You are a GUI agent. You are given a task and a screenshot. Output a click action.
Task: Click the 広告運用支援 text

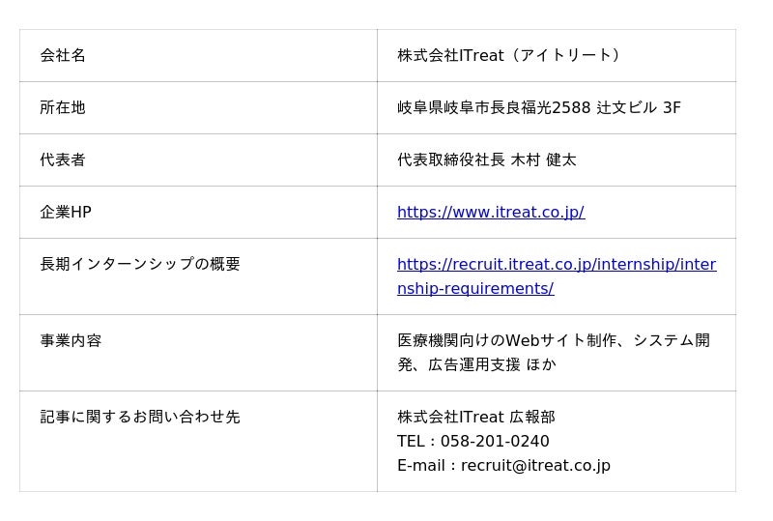point(474,364)
